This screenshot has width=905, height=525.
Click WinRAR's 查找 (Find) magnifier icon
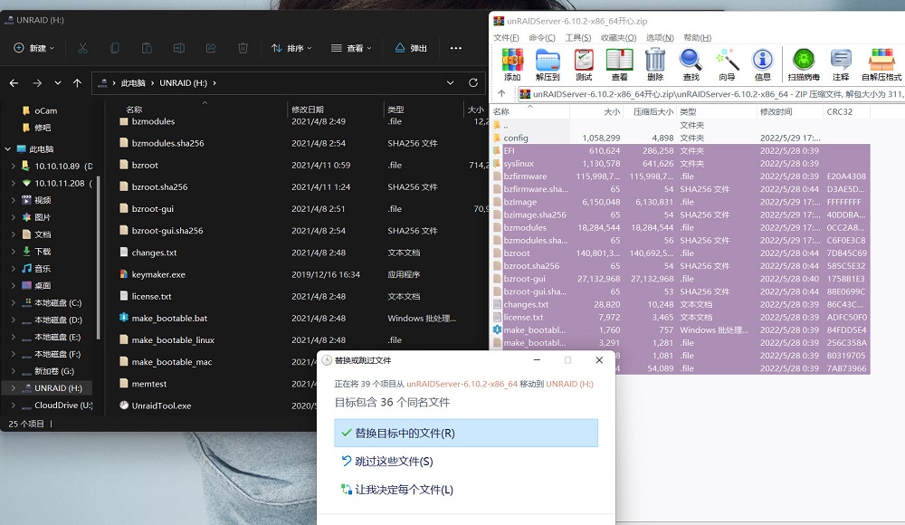(691, 64)
